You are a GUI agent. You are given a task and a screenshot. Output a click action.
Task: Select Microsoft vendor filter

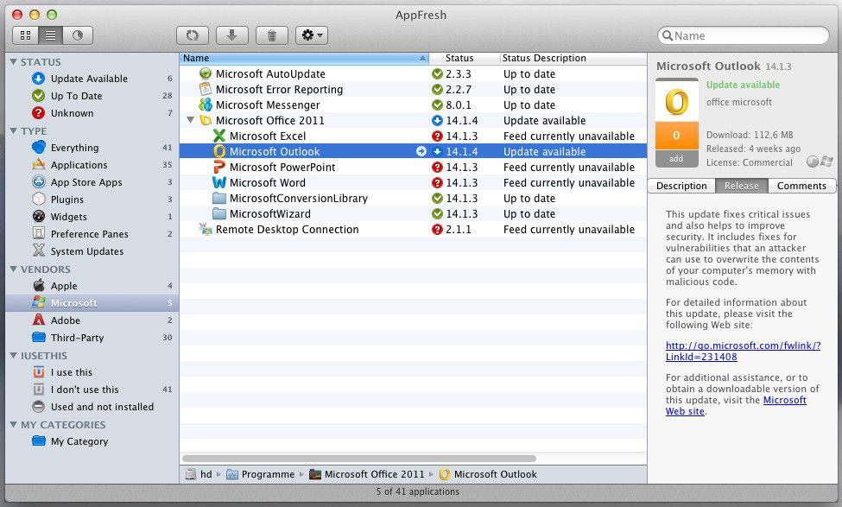click(92, 303)
